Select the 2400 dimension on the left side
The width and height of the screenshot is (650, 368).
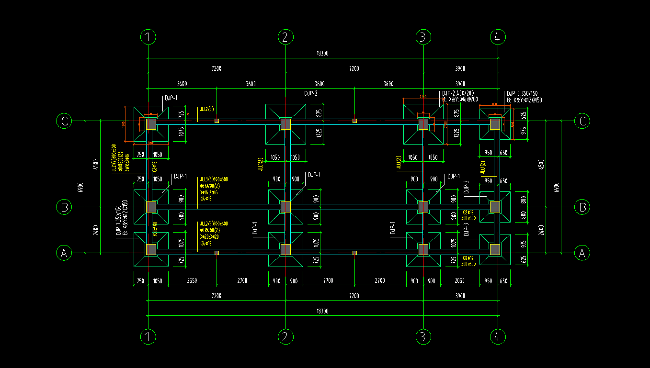point(96,230)
